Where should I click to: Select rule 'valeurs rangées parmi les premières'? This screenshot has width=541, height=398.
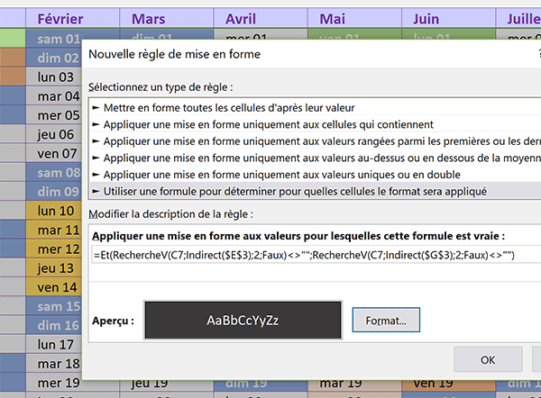(316, 141)
